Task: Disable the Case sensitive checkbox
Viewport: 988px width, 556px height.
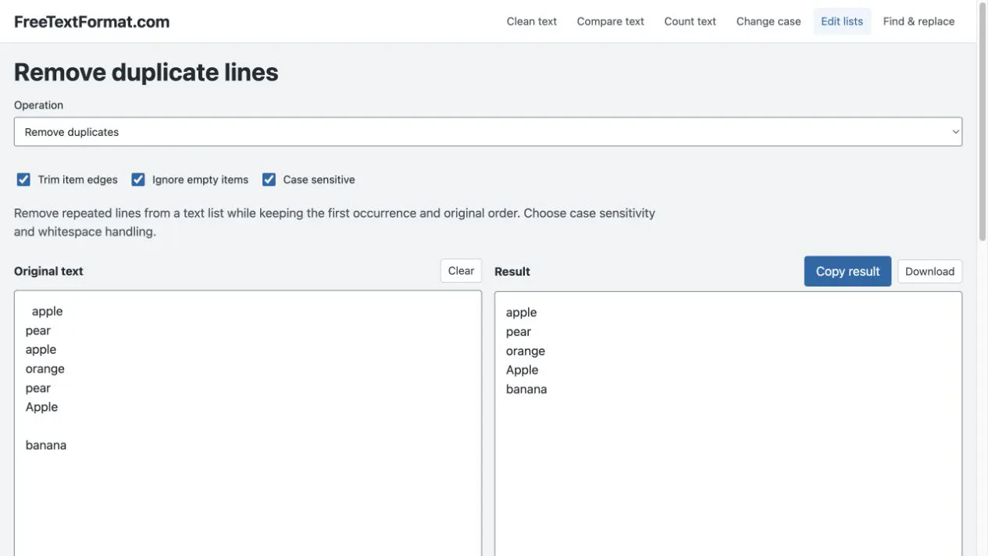Action: click(x=269, y=180)
